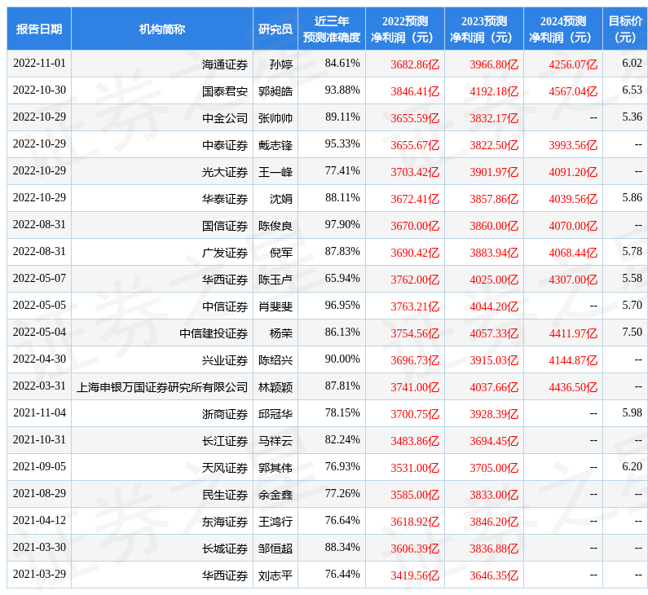Click institution name 光大证券
The height and width of the screenshot is (595, 648).
coord(225,172)
